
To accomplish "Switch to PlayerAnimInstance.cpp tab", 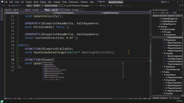I will (x=71, y=10).
